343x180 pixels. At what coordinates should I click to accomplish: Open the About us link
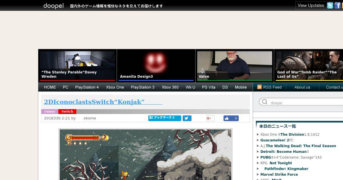click(x=302, y=87)
